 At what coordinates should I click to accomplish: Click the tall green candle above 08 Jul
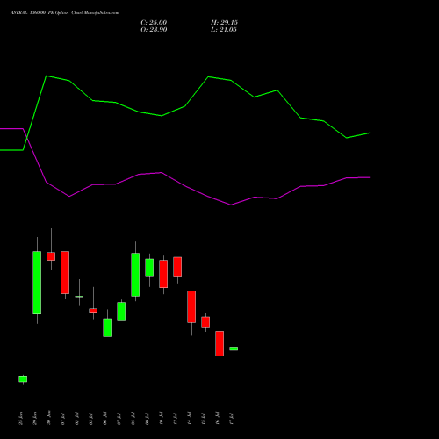(135, 275)
